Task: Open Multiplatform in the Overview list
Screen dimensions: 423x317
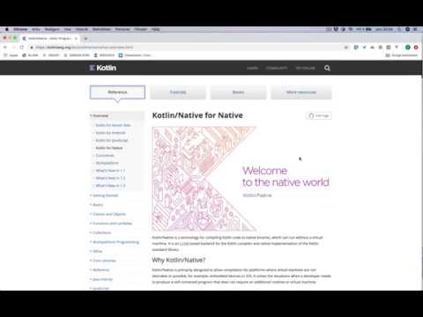Action: tap(107, 163)
